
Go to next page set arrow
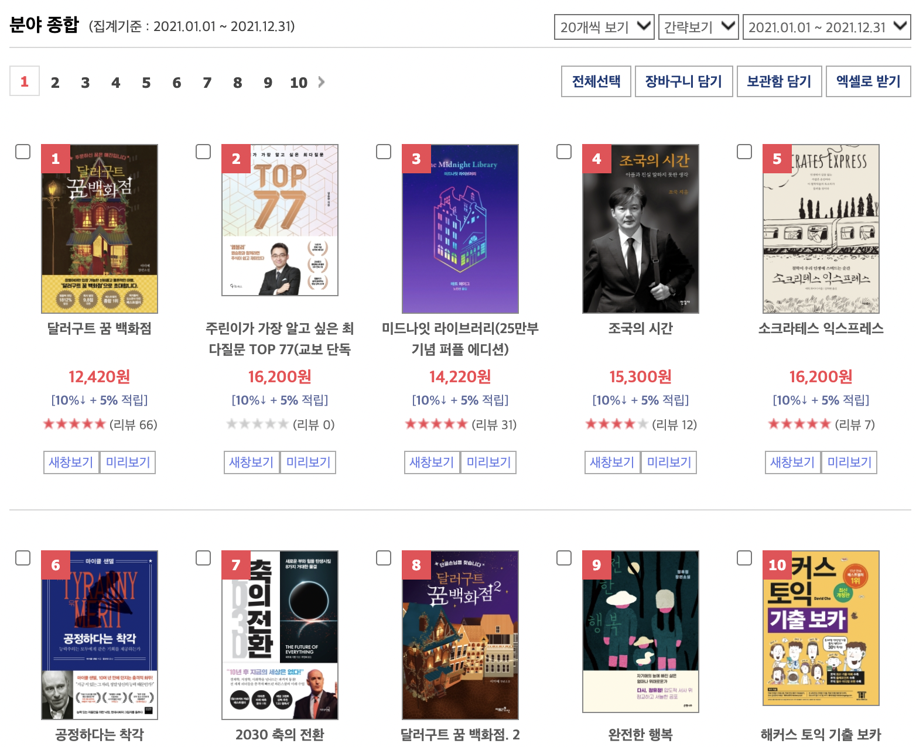(x=322, y=82)
